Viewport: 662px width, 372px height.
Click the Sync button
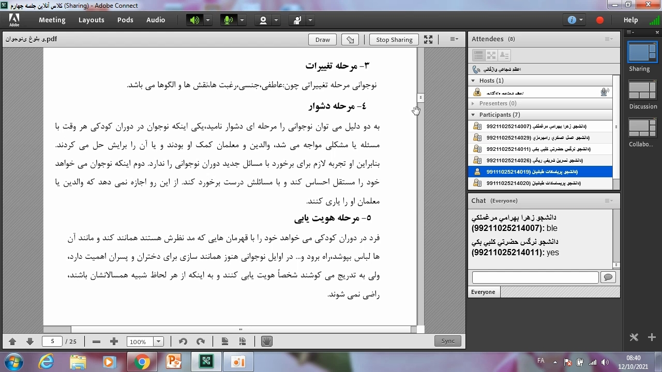coord(448,341)
